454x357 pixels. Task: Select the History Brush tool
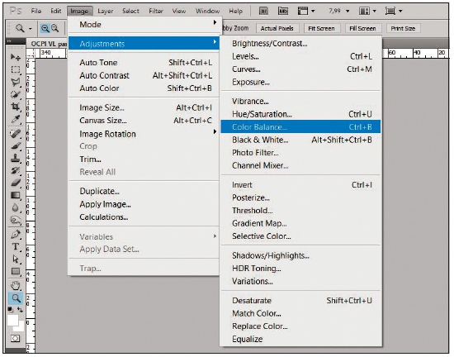[x=16, y=170]
